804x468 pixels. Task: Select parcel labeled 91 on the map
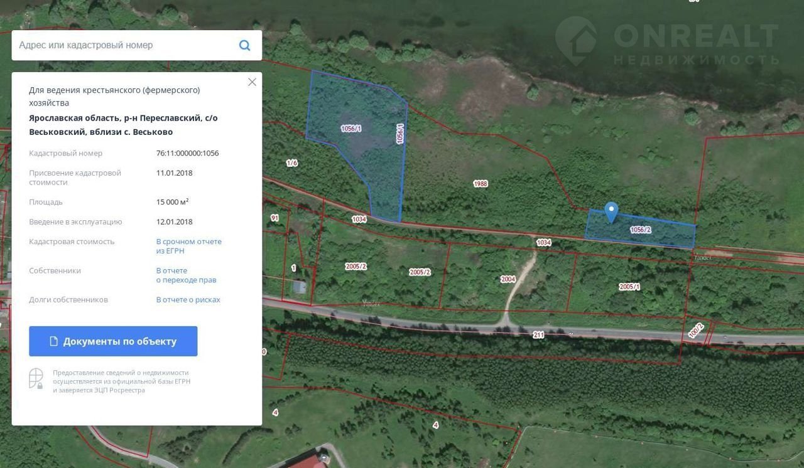[274, 218]
